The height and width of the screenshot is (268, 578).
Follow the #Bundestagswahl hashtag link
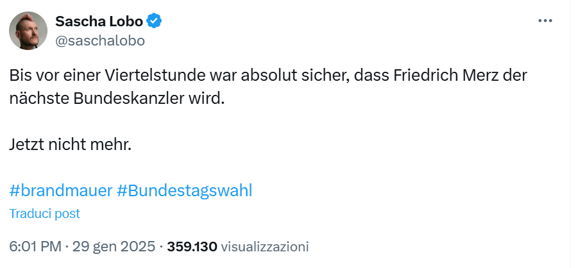[x=185, y=190]
